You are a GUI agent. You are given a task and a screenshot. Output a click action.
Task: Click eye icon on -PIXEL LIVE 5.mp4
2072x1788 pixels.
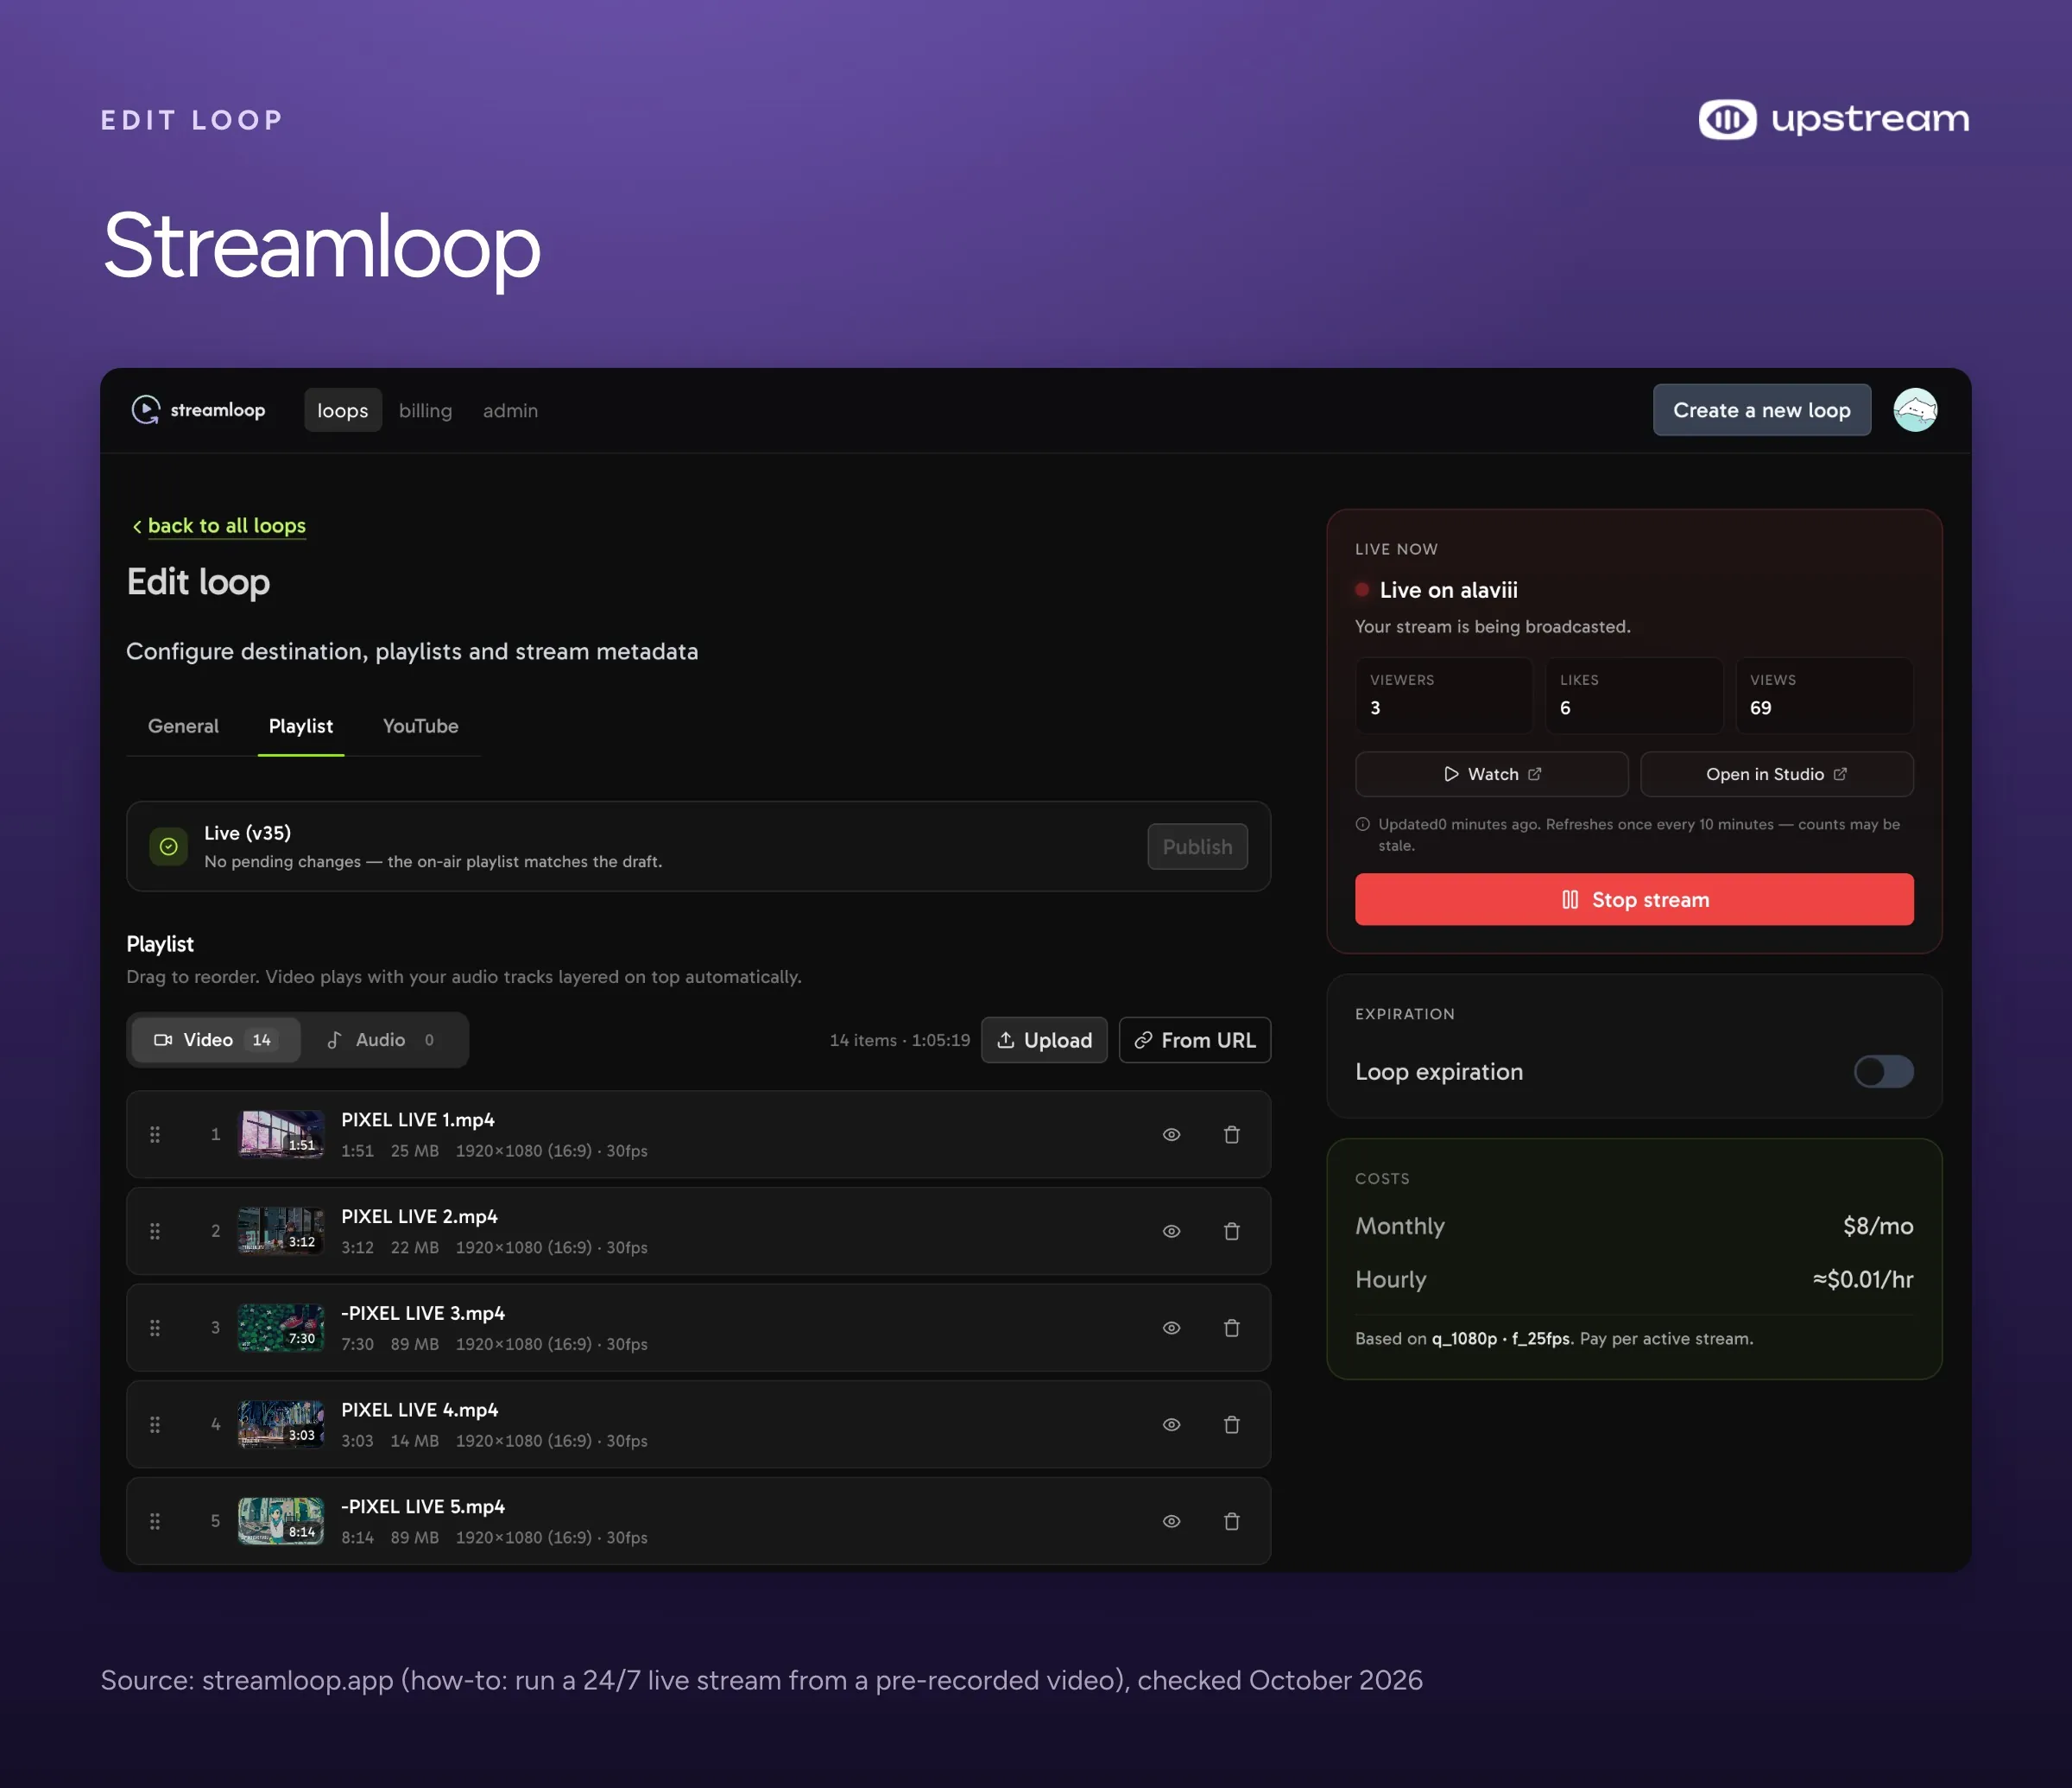(1171, 1521)
